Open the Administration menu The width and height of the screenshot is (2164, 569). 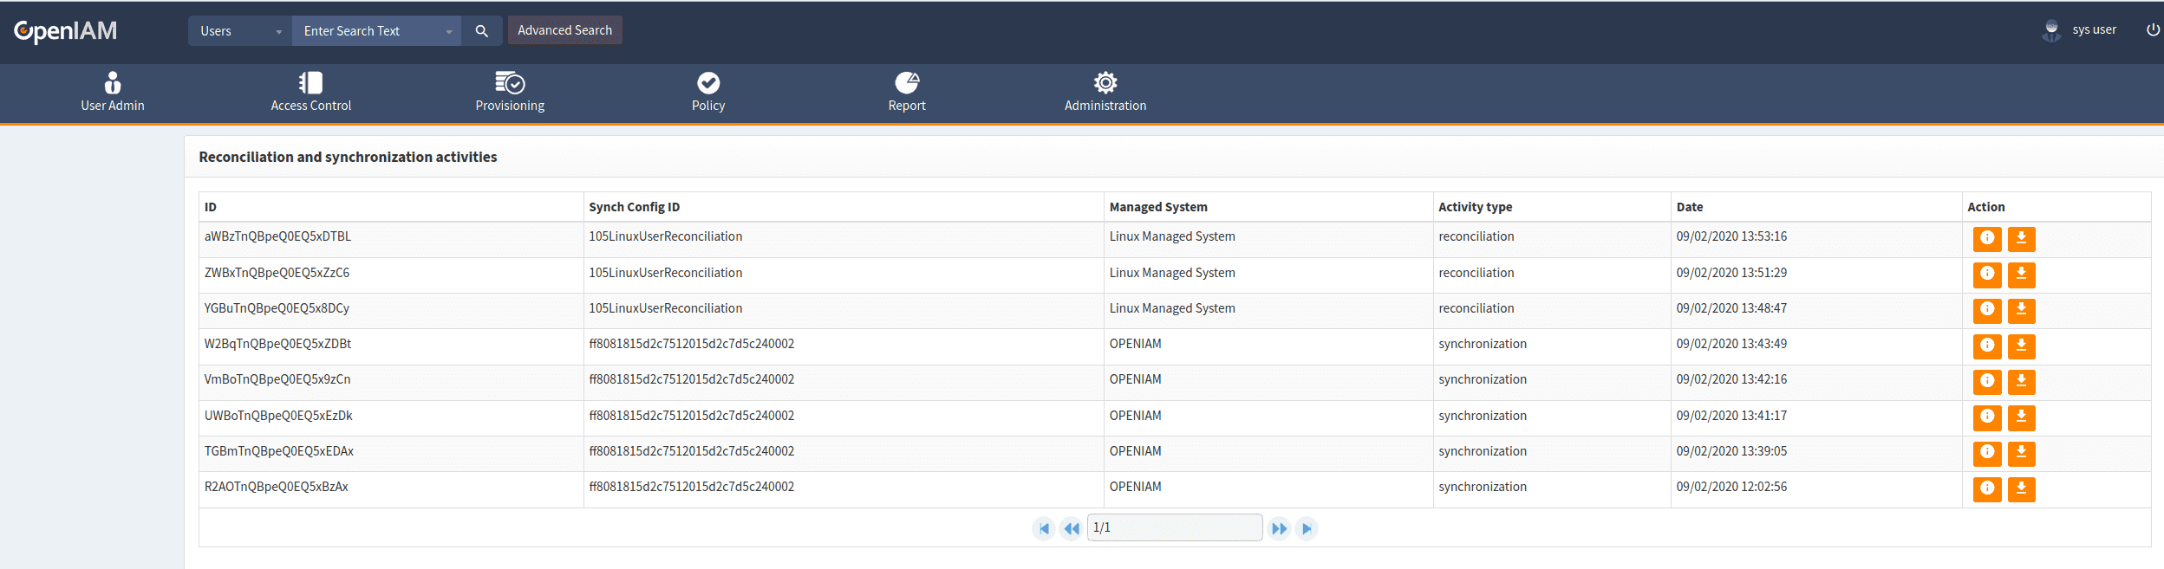1105,92
